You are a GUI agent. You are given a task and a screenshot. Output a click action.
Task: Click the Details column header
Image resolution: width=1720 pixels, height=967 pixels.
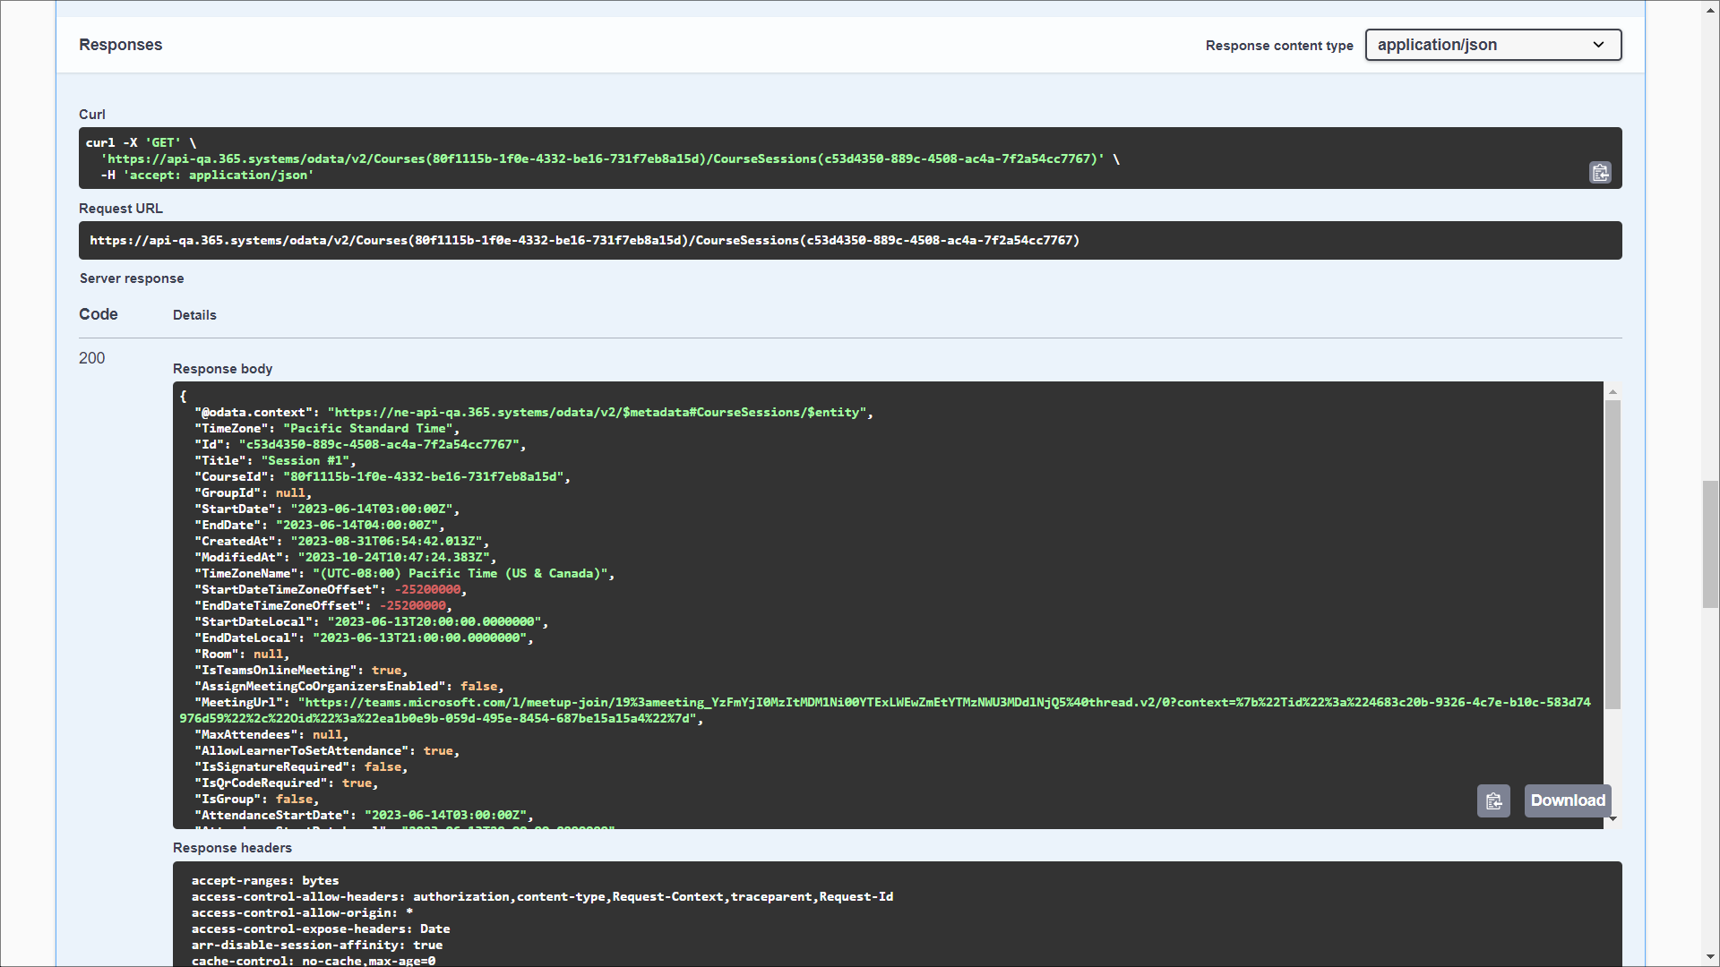point(194,315)
